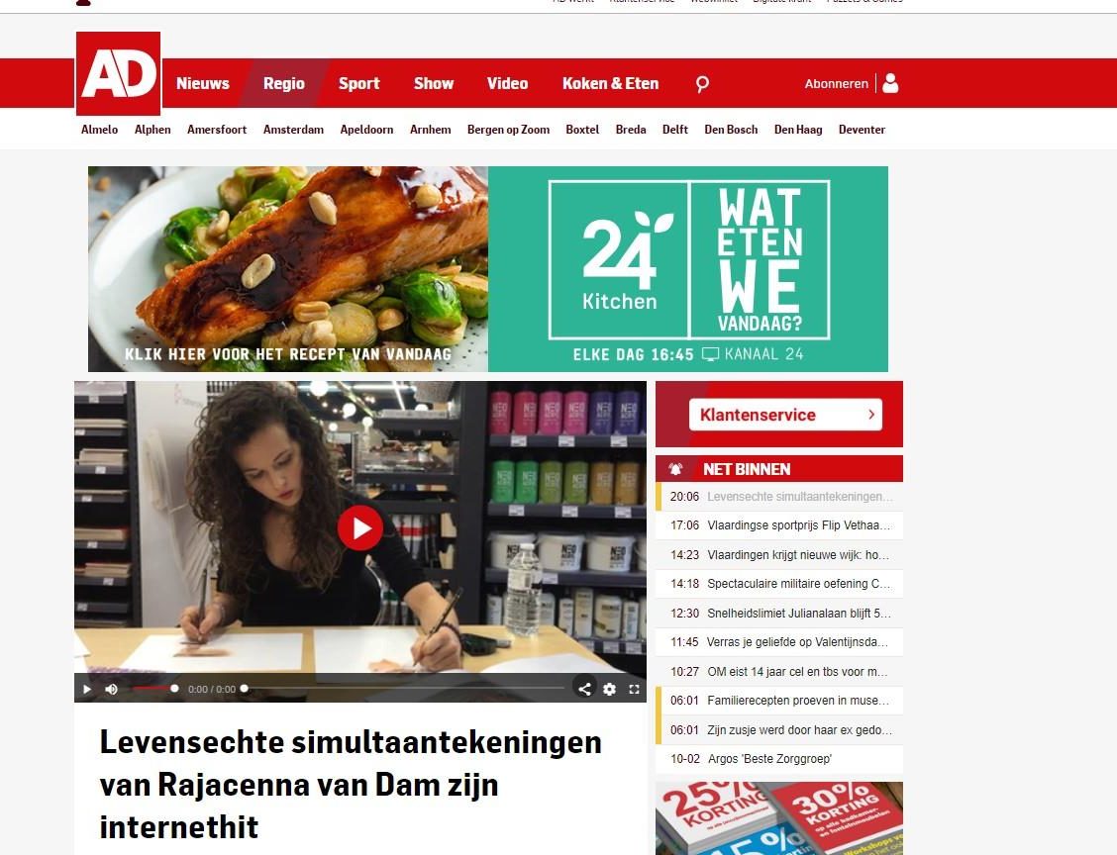
Task: Adjust the video volume slider
Action: coord(154,689)
